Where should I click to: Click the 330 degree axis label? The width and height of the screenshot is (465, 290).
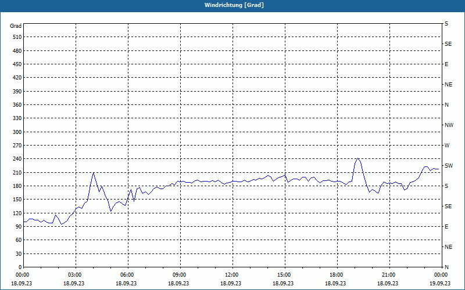coord(17,118)
